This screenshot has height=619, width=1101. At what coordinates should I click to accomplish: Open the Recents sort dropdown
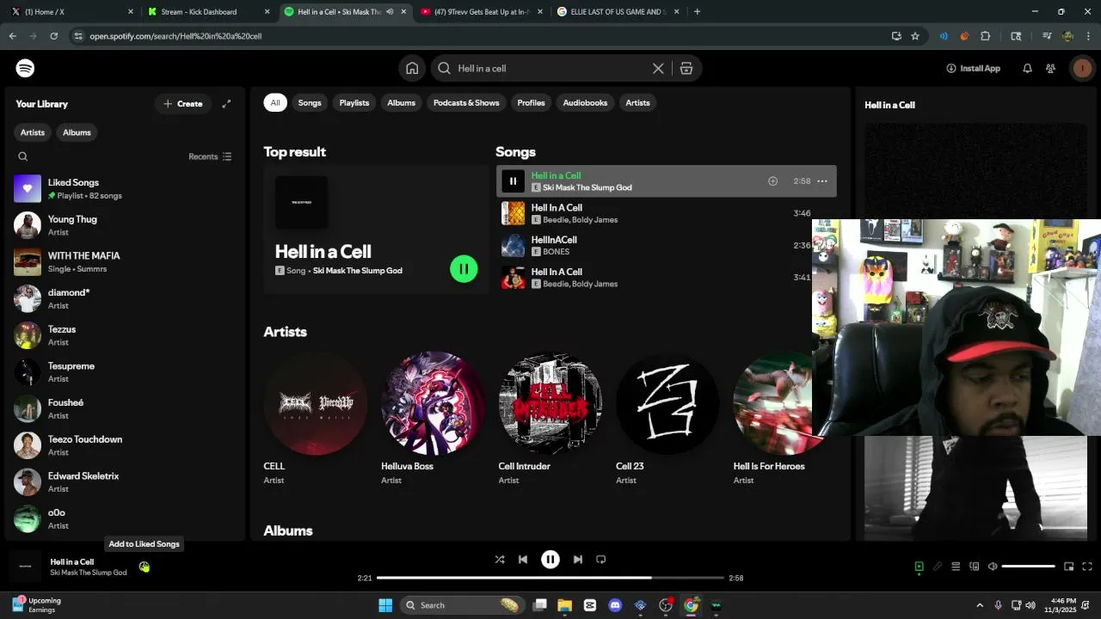pos(210,156)
